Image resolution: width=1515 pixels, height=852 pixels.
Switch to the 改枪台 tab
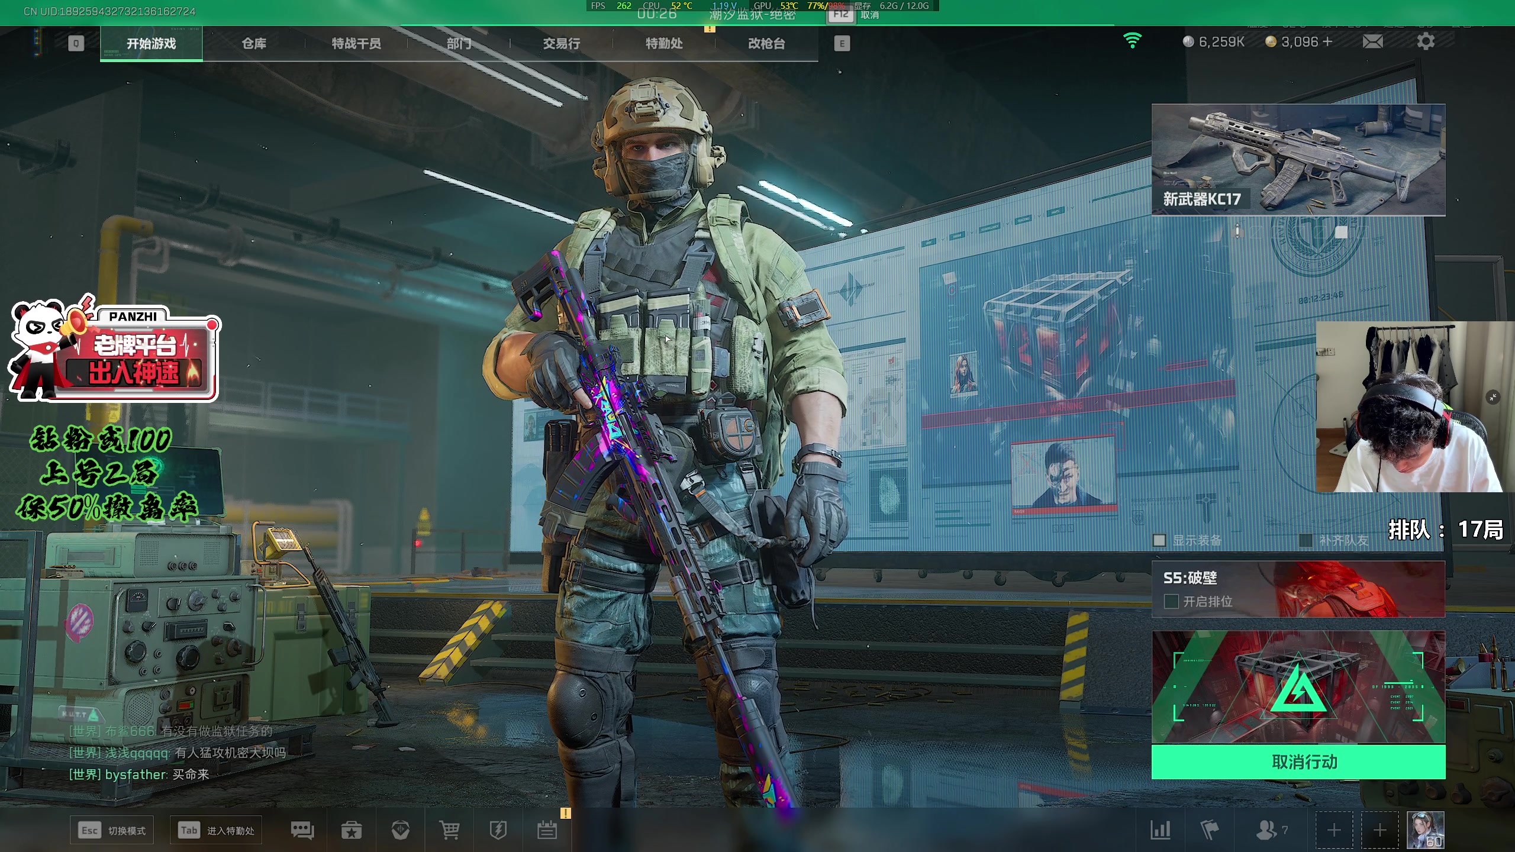click(766, 43)
